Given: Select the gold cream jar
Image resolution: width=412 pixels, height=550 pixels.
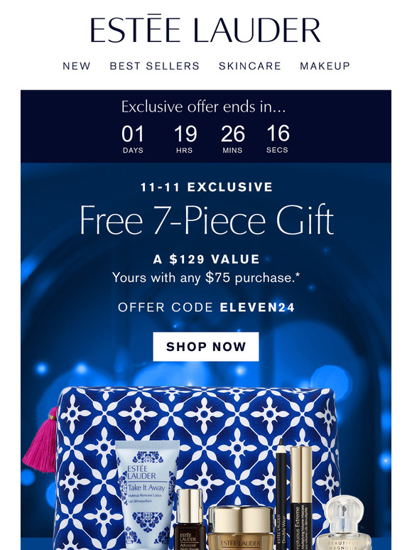Looking at the screenshot, I should tap(241, 528).
